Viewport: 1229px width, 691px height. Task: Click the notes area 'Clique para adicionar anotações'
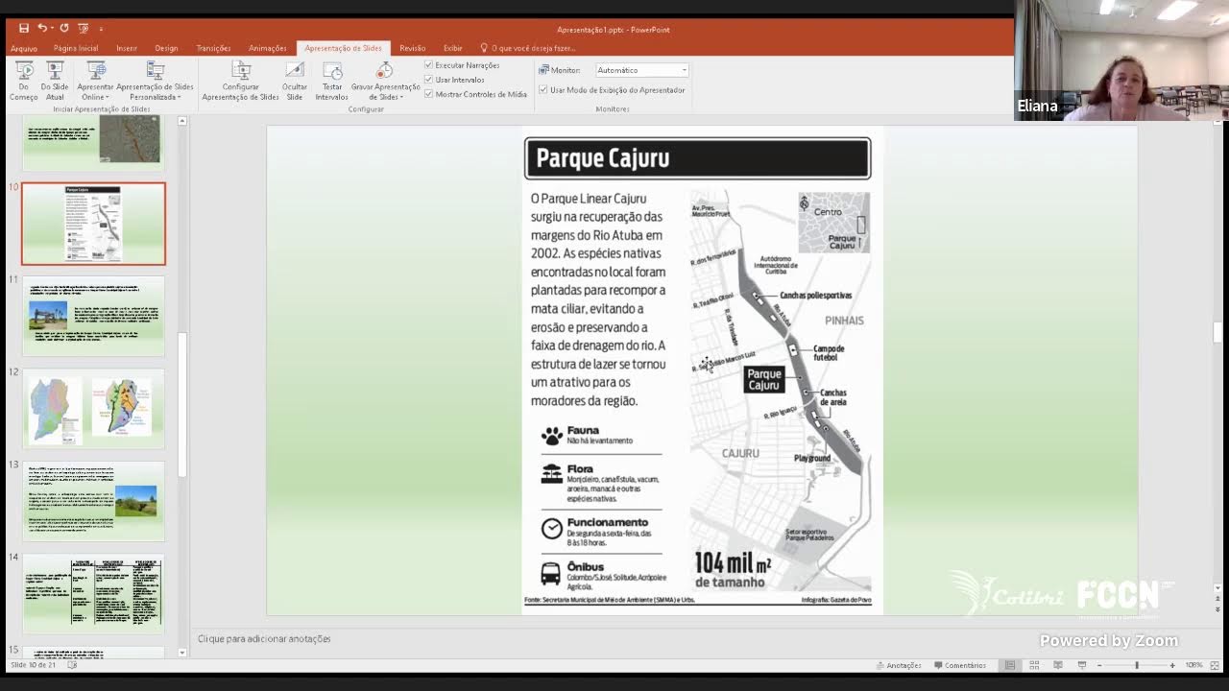[264, 638]
